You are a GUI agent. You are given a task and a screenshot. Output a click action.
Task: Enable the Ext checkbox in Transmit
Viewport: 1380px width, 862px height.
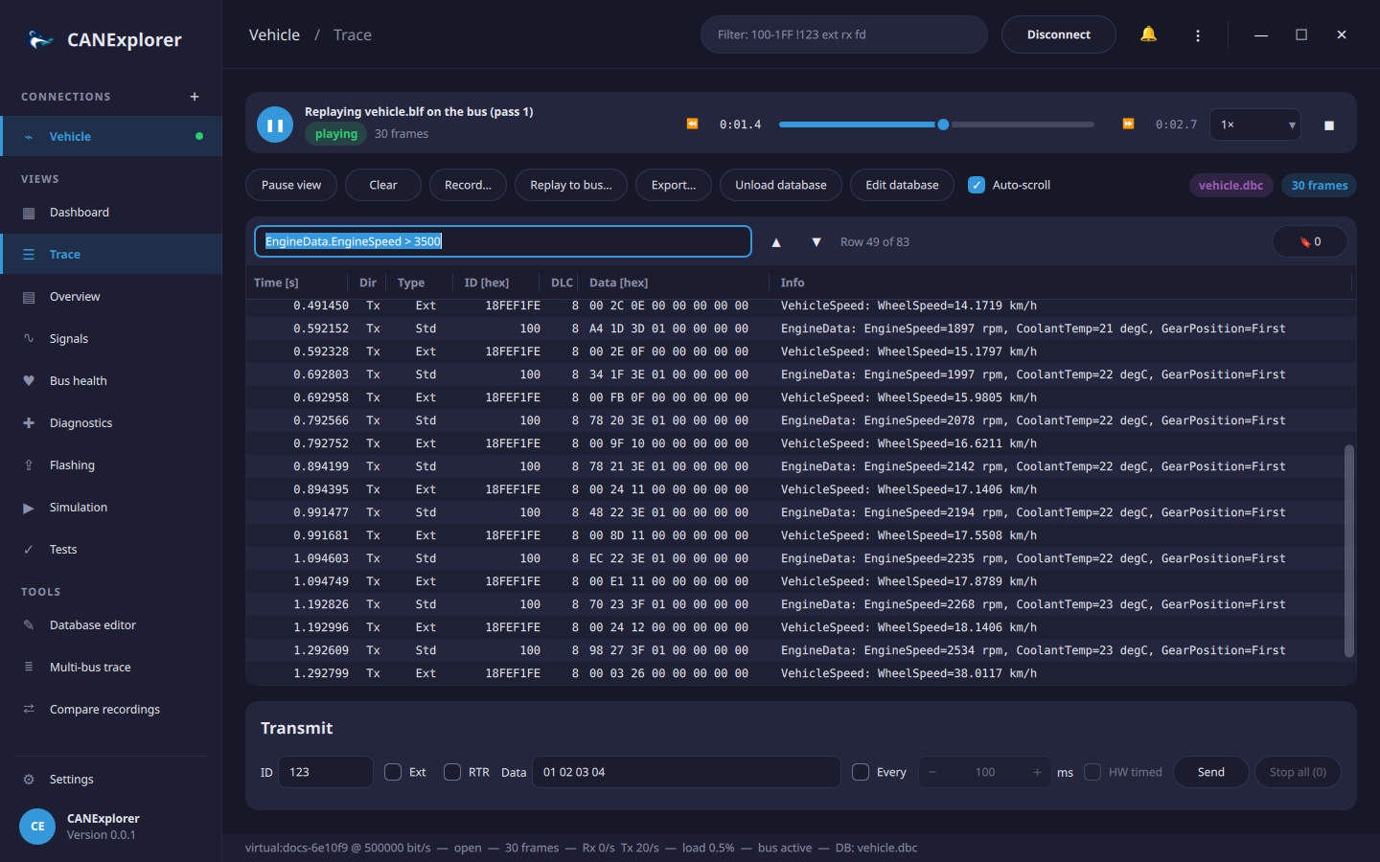click(393, 772)
